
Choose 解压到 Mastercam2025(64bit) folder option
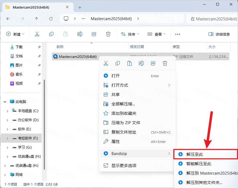[206, 173]
